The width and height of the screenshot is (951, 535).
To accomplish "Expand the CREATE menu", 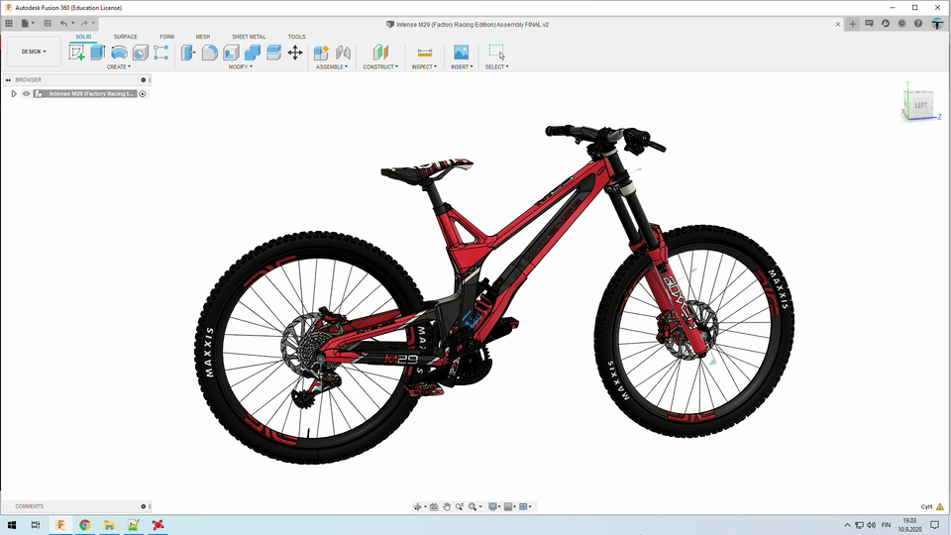I will tap(119, 66).
